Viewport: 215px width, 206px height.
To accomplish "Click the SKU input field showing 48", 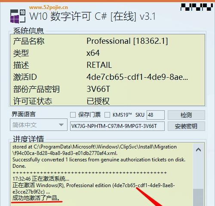I will click(156, 115).
